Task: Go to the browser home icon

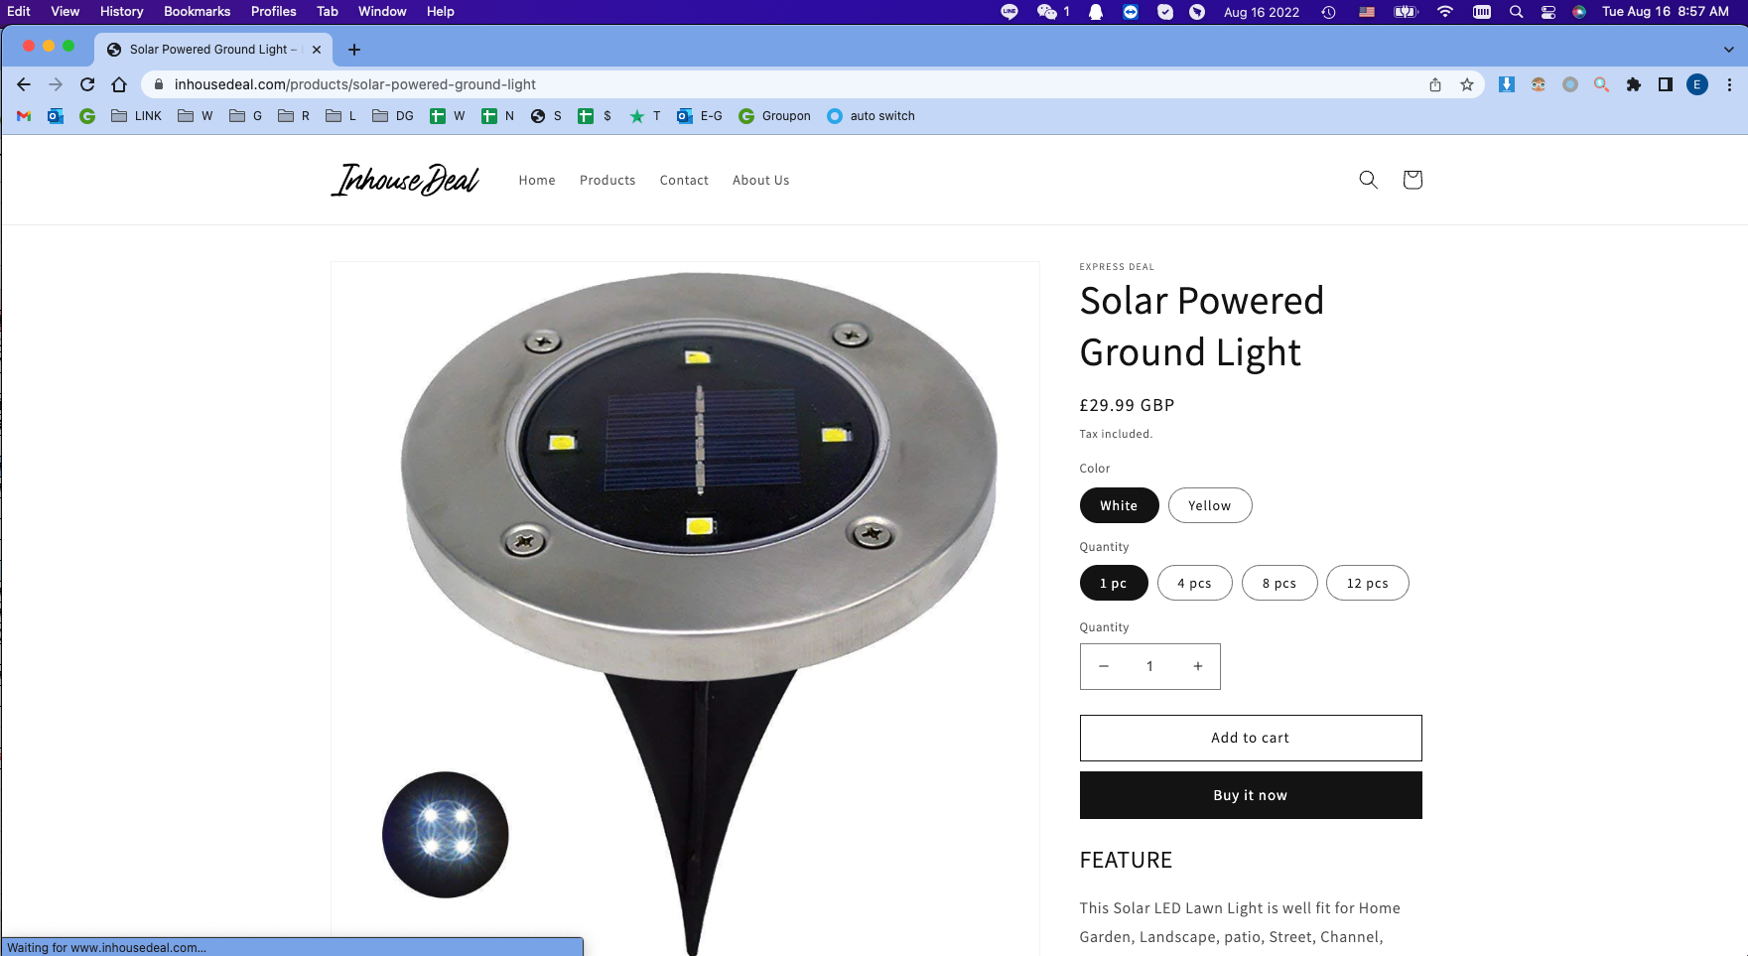Action: click(x=119, y=84)
